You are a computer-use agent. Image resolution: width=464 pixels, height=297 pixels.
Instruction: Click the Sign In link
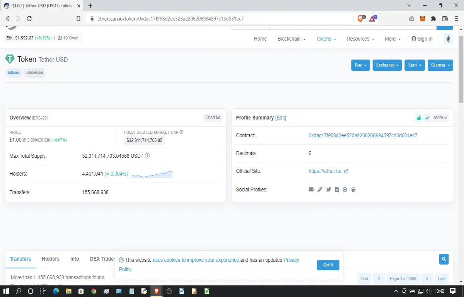[422, 39]
